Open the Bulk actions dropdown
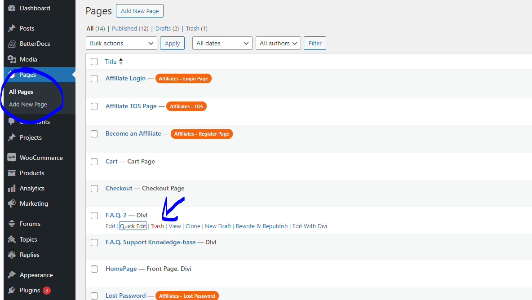Screen dimensions: 532x300 [x=121, y=43]
